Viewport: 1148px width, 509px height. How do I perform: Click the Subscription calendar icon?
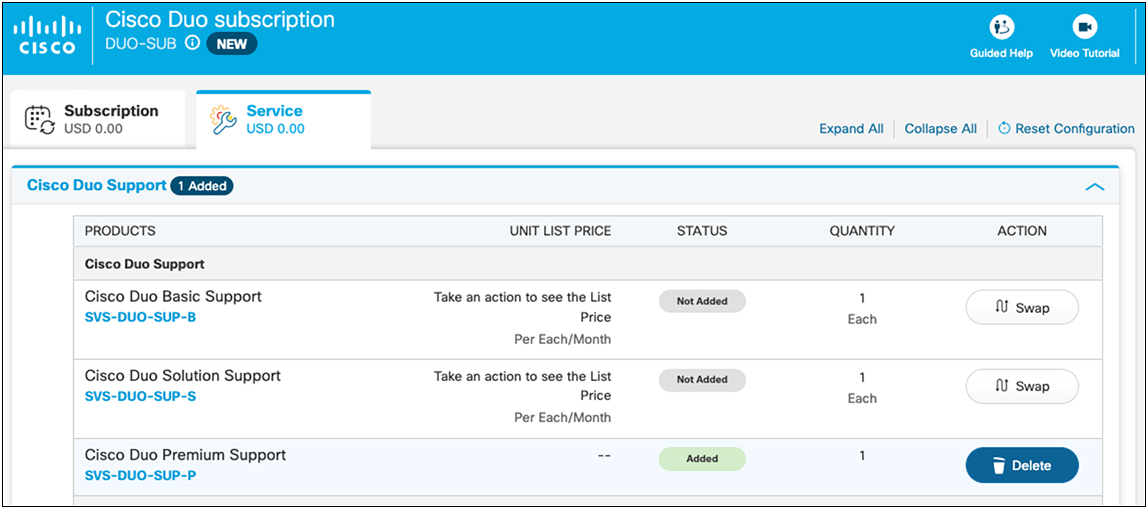(40, 119)
